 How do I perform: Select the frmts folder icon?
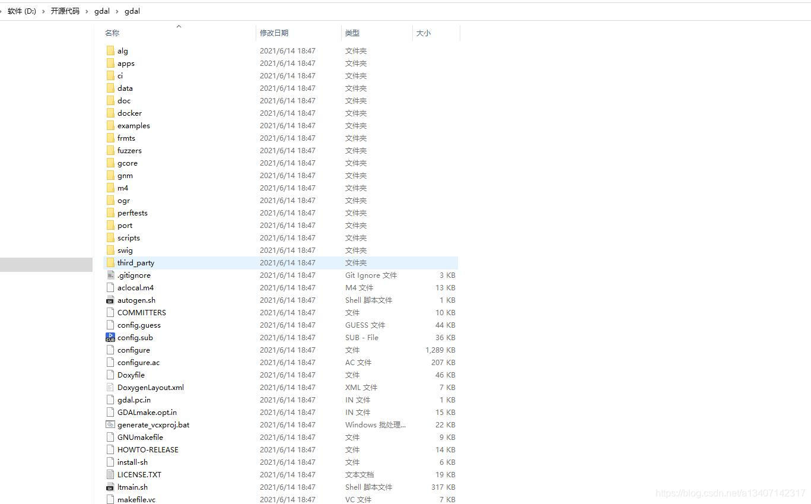click(x=110, y=138)
